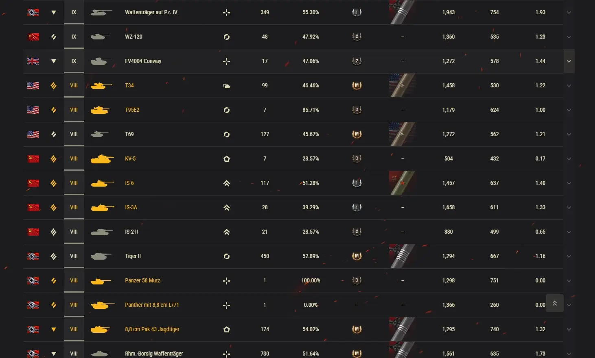Click the Ace Tanker badge for T69
Viewport: 595px width, 358px height.
pos(357,134)
